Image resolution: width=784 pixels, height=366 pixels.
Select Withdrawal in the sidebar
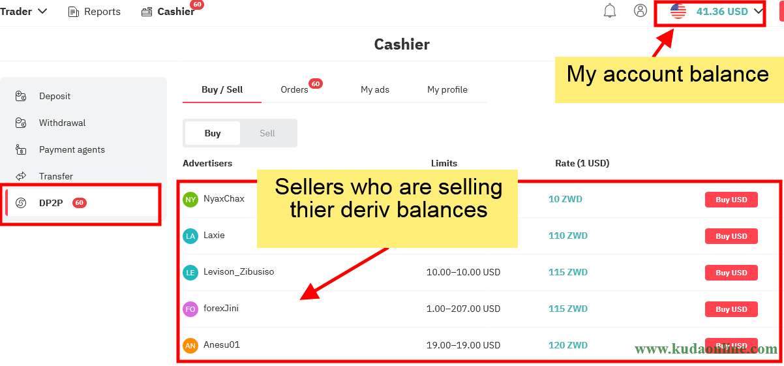tap(62, 123)
